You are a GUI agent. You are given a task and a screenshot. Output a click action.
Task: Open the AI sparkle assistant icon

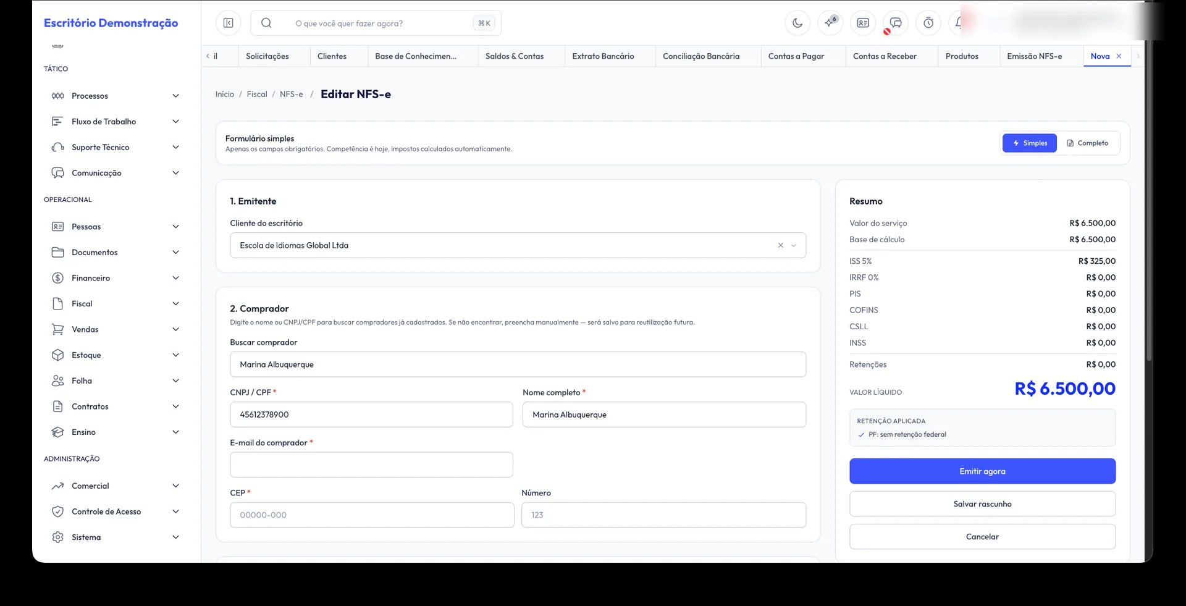(830, 23)
